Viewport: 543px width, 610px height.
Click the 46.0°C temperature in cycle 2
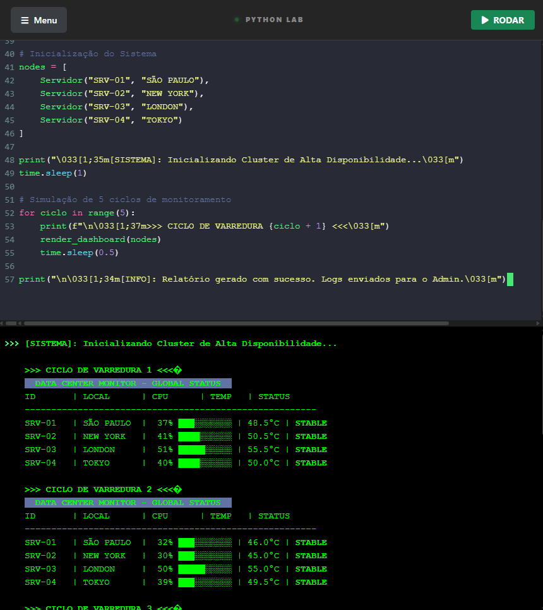264,542
